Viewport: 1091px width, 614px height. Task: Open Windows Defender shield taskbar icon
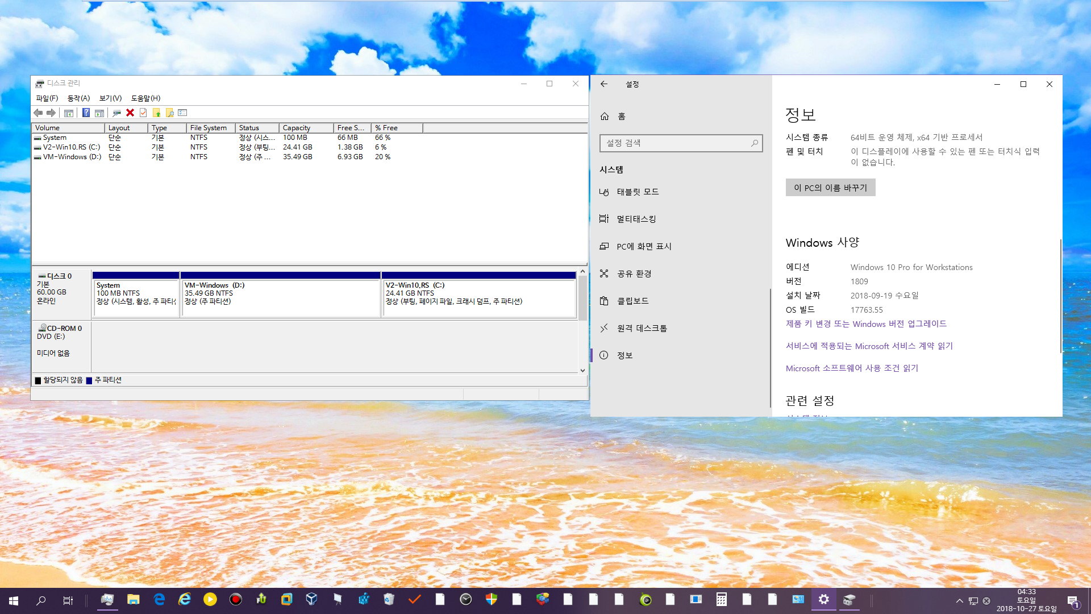(492, 599)
